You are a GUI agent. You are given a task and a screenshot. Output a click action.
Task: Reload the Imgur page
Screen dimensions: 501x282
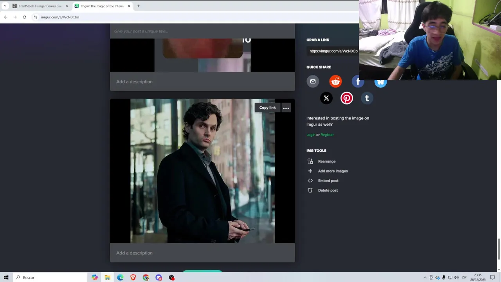point(24,17)
